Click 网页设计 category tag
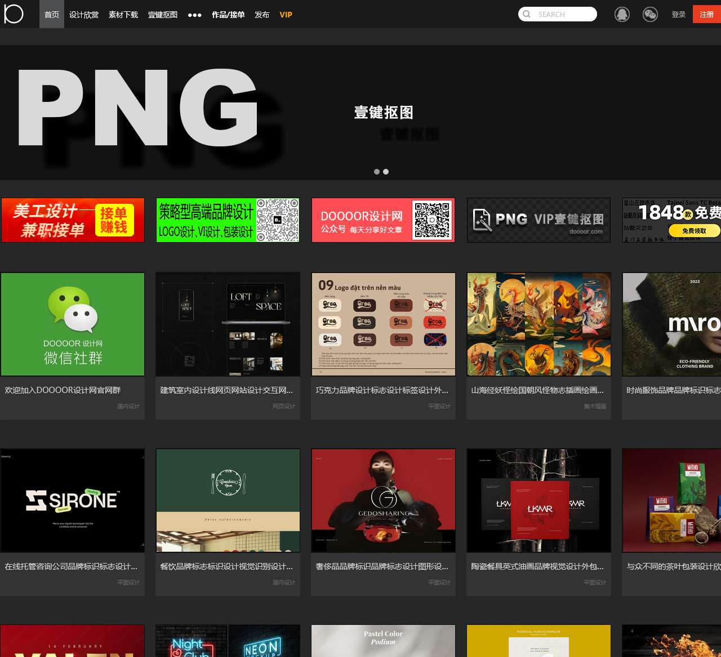This screenshot has height=657, width=721. pyautogui.click(x=284, y=406)
